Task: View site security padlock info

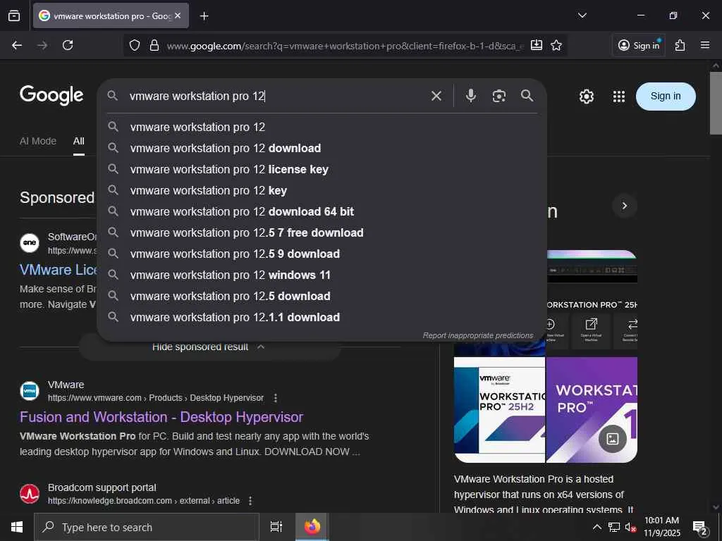Action: tap(154, 46)
